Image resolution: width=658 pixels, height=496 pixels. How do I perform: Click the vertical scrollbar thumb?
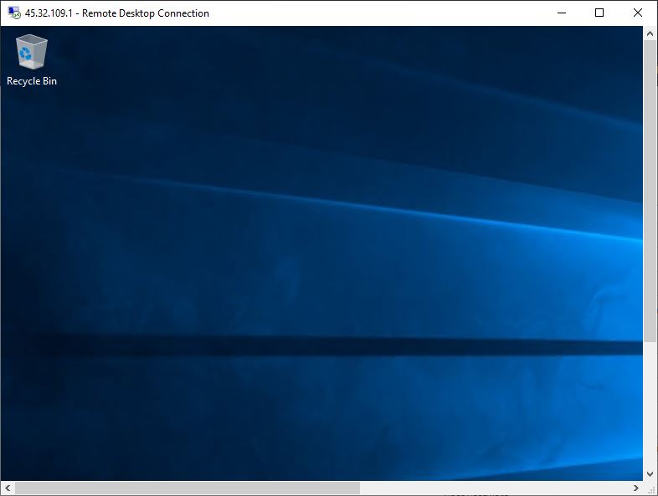point(650,192)
